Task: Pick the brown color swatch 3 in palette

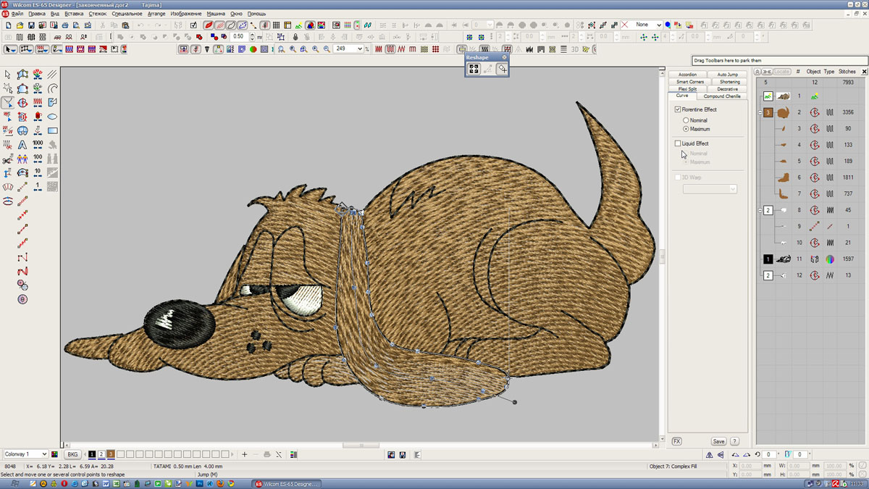Action: point(111,454)
